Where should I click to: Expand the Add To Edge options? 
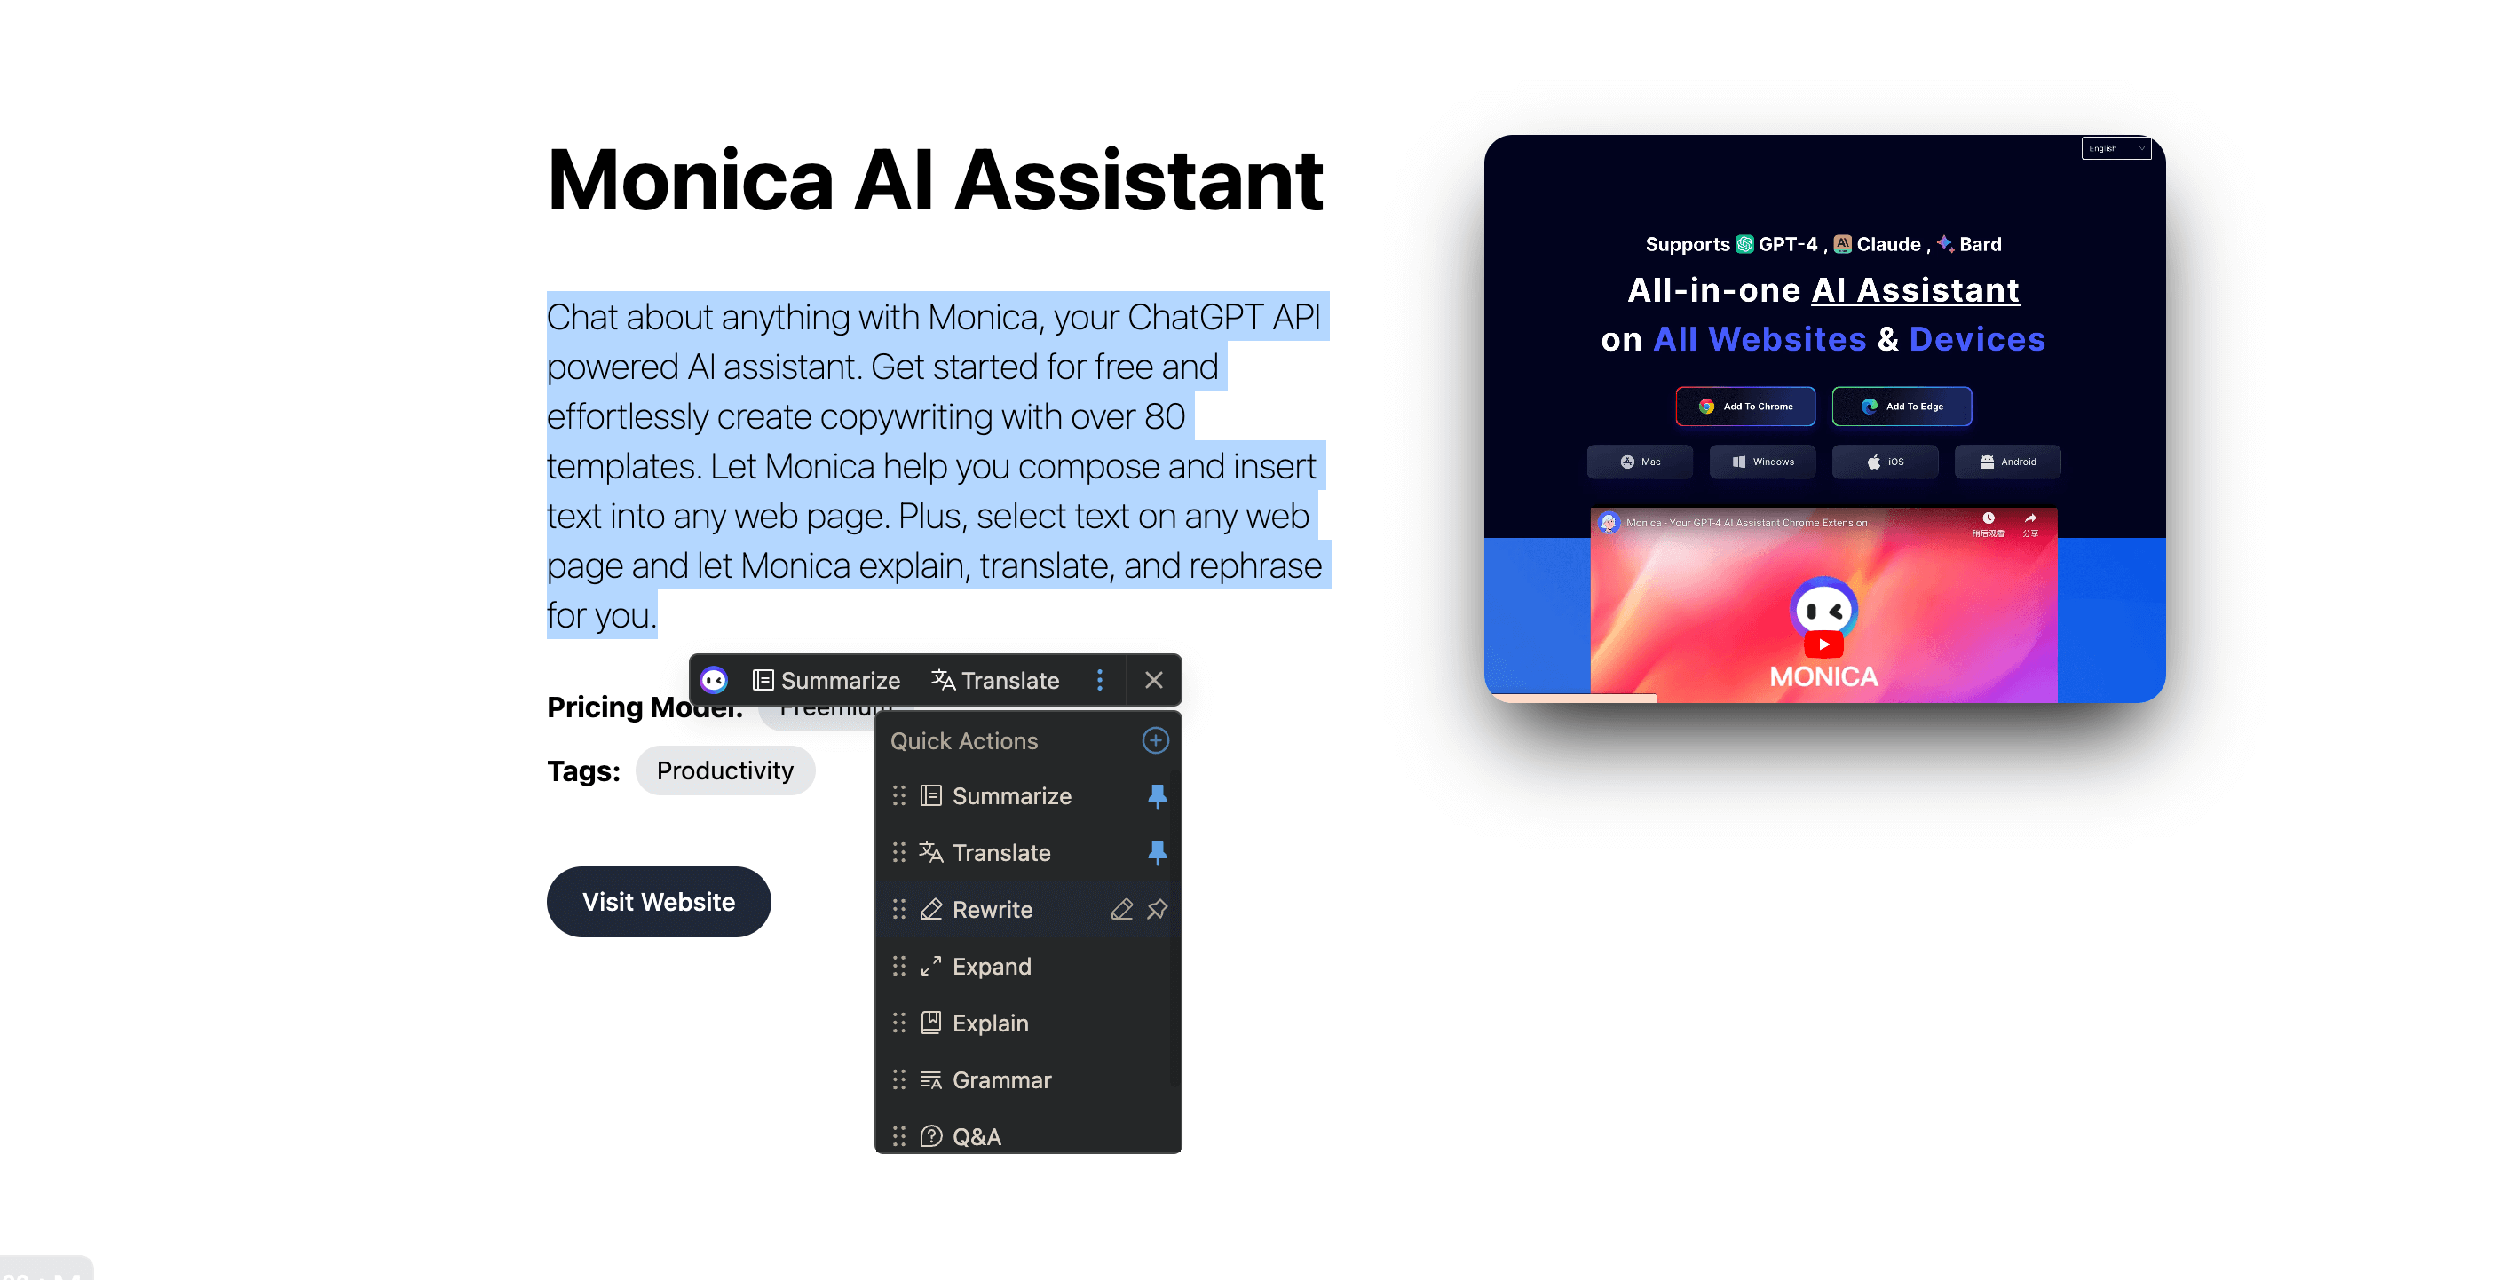point(1903,407)
